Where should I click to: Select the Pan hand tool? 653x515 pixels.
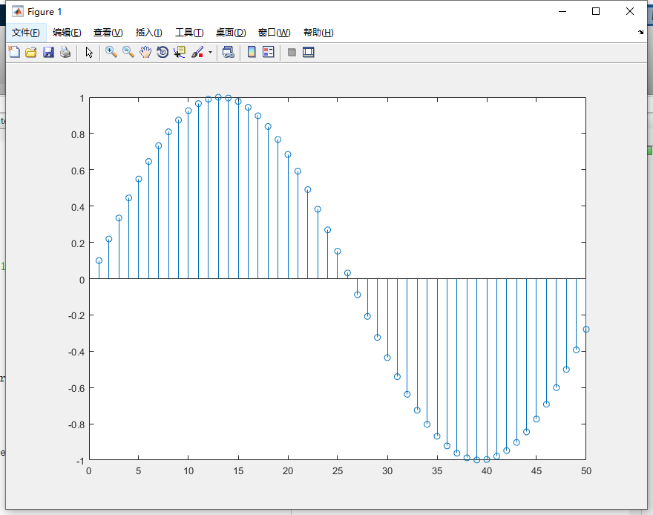145,52
